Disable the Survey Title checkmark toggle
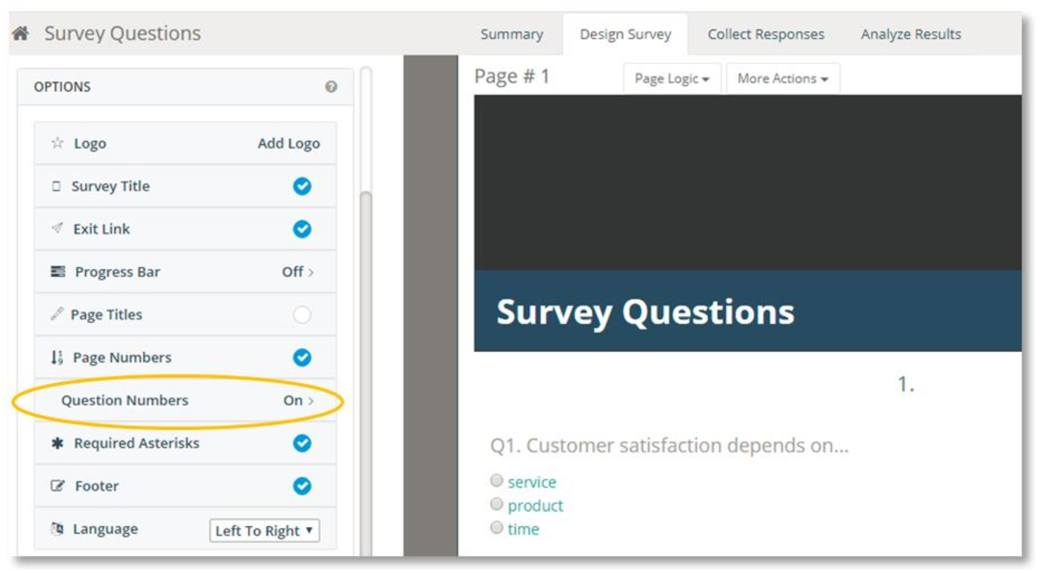This screenshot has height=573, width=1044. pos(302,186)
